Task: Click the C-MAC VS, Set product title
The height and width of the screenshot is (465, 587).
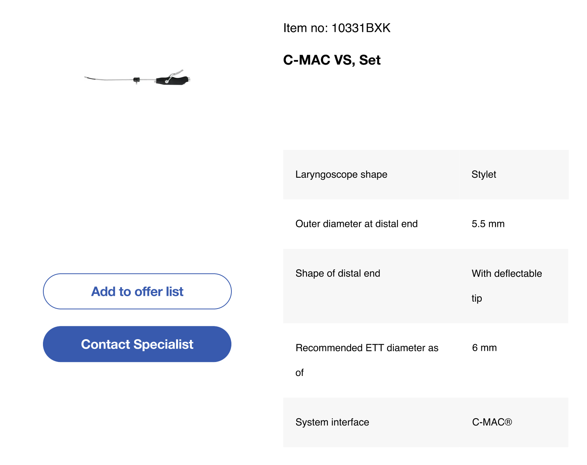Action: click(x=332, y=60)
